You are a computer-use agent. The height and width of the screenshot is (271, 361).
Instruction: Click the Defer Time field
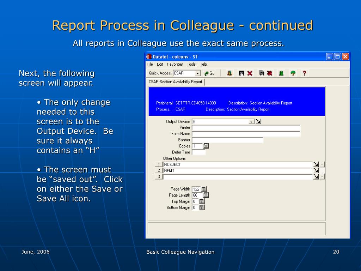tap(199, 152)
